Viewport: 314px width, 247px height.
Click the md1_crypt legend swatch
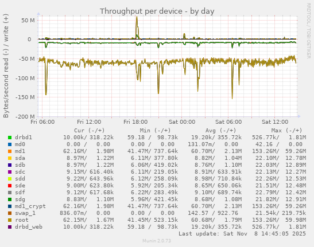pos(10,206)
